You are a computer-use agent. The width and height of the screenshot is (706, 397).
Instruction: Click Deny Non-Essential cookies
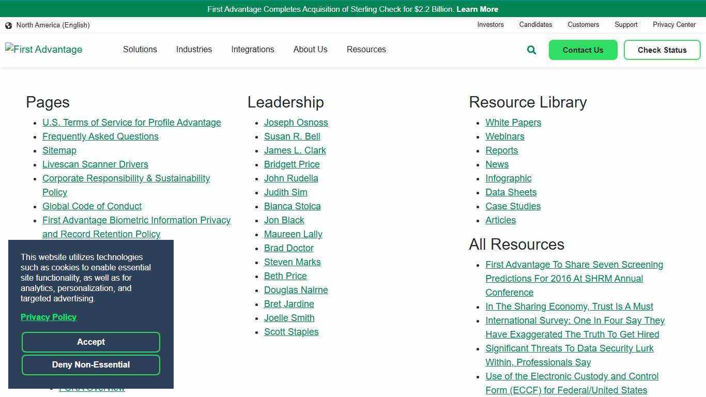click(90, 364)
